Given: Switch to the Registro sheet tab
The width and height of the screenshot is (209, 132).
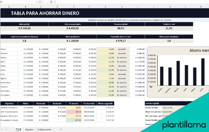Looking at the screenshot, I should pos(29,129).
